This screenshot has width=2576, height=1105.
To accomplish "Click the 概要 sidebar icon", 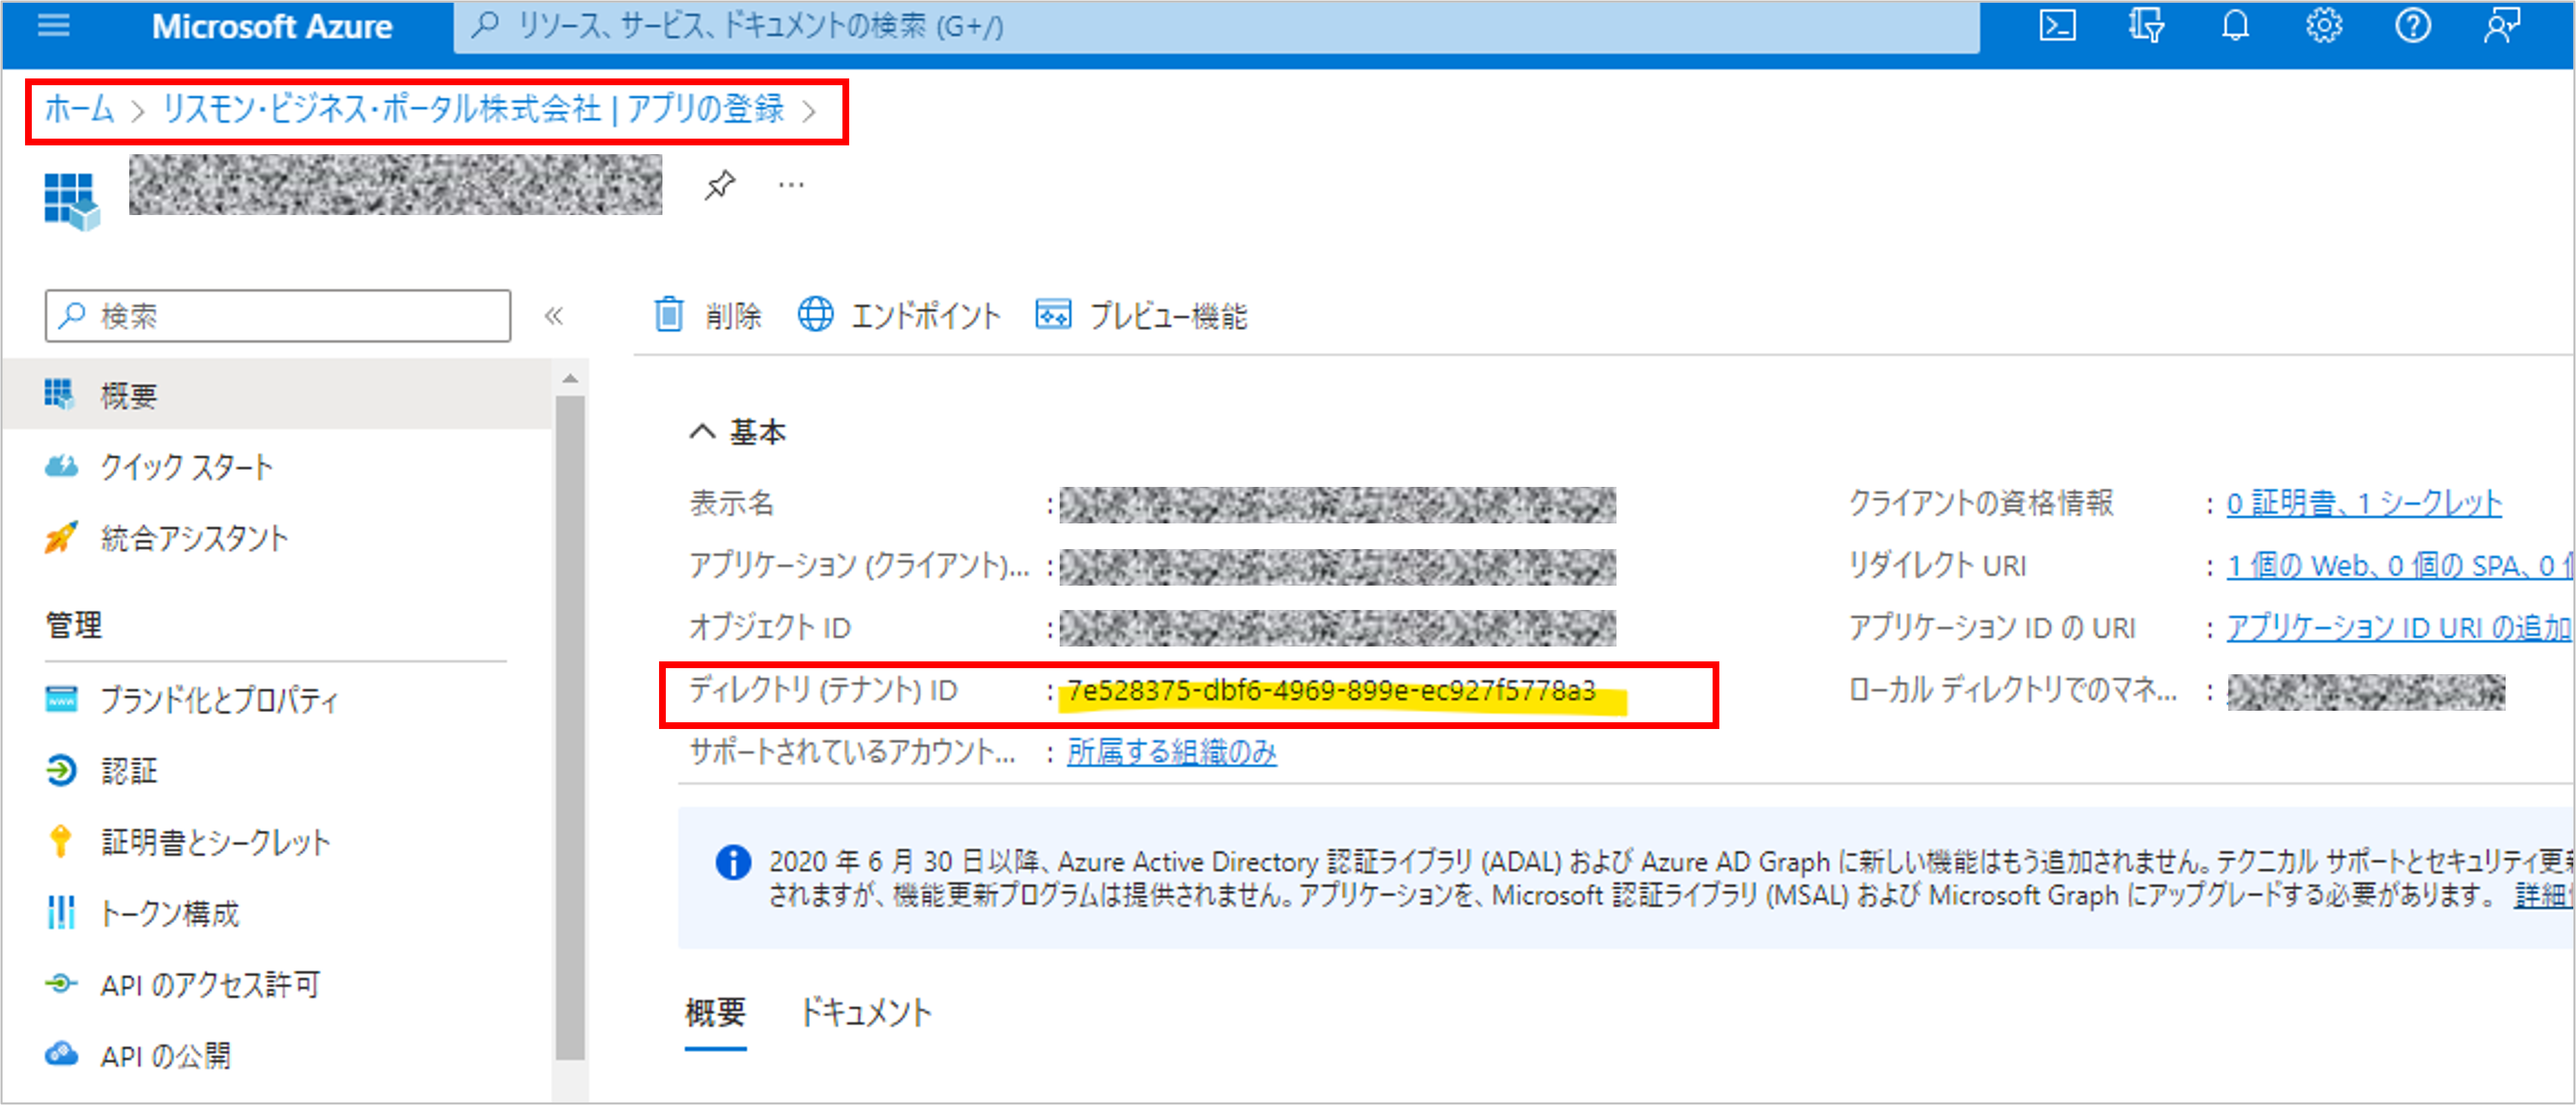I will (x=59, y=395).
